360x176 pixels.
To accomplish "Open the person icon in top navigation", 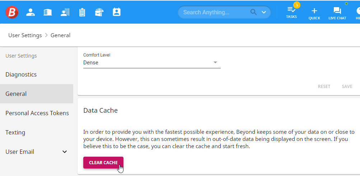I will click(x=31, y=12).
